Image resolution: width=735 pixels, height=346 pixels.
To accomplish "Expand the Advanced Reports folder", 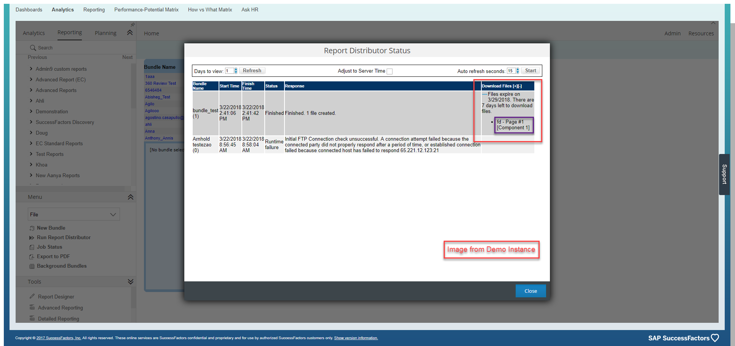I will tap(31, 90).
